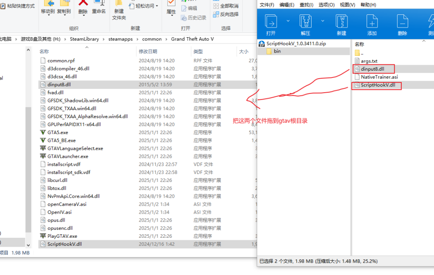Open the 选项(O) menu in archiver
434x275 pixels.
[326, 5]
